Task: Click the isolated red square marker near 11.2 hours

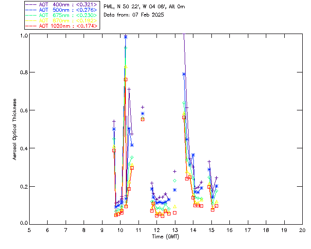Action: click(142, 119)
